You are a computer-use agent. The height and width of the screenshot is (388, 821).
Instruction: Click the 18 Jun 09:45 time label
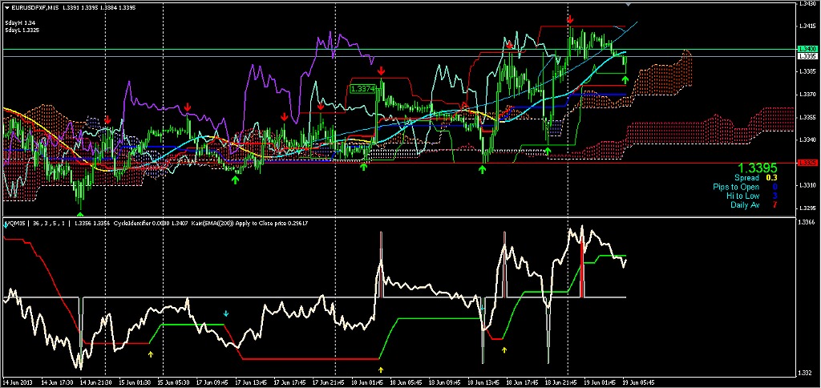[443, 382]
